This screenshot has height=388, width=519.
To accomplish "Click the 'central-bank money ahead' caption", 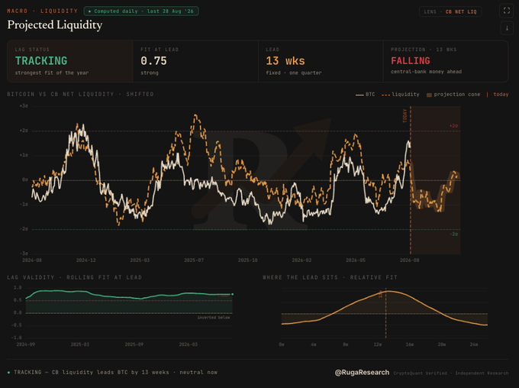I will click(x=426, y=72).
